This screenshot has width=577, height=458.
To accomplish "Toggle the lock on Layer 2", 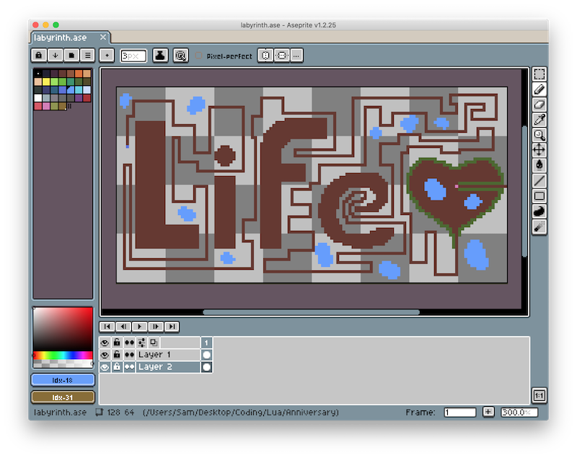I will click(117, 367).
